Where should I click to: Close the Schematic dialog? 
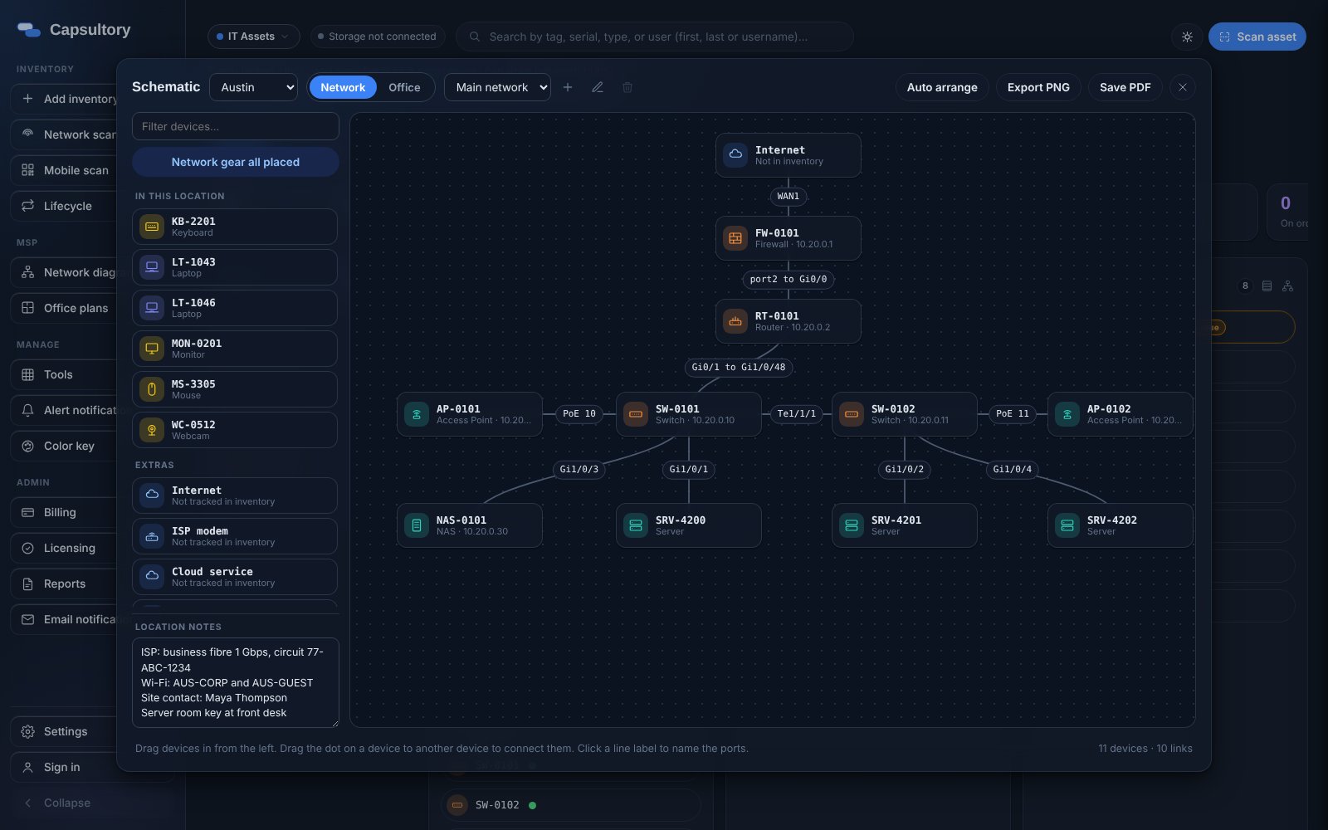coord(1183,87)
